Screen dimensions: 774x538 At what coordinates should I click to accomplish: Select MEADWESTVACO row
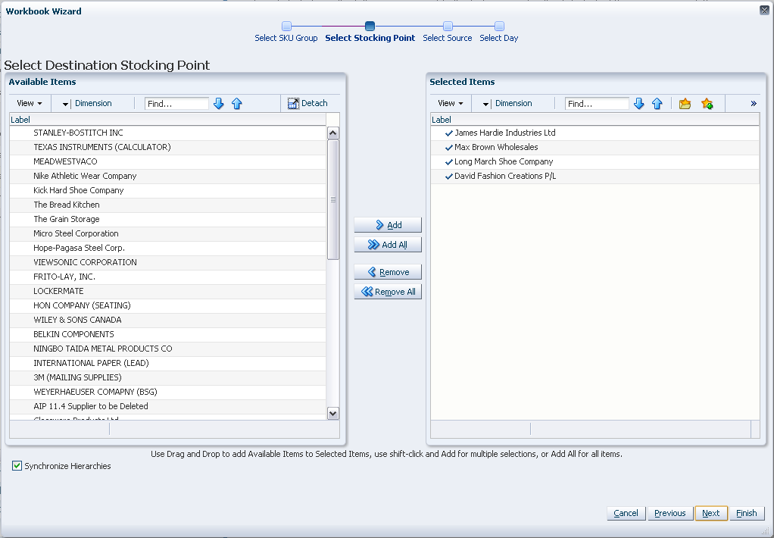pos(168,161)
